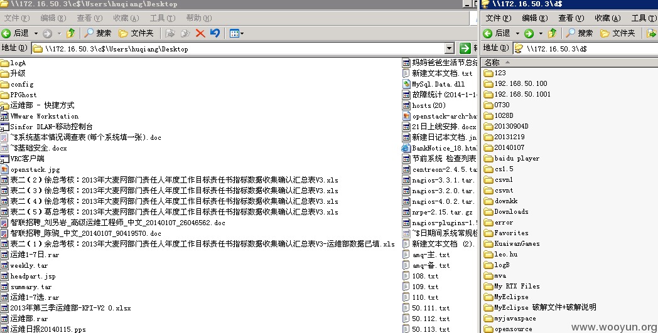658x333 pixels.
Task: Select Sinfor DLAN-移动控制台 shortcut
Action: pyautogui.click(x=46, y=127)
